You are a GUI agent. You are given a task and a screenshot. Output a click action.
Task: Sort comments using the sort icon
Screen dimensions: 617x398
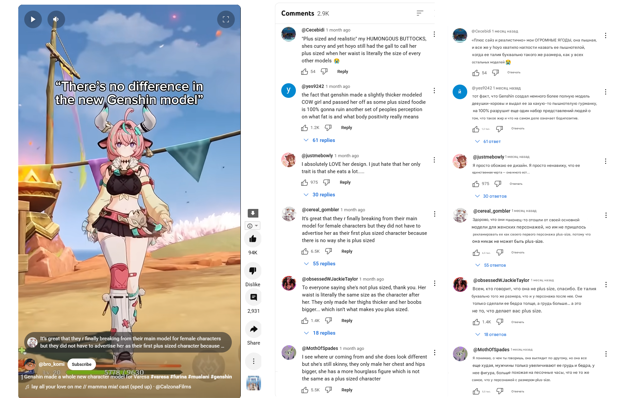420,13
